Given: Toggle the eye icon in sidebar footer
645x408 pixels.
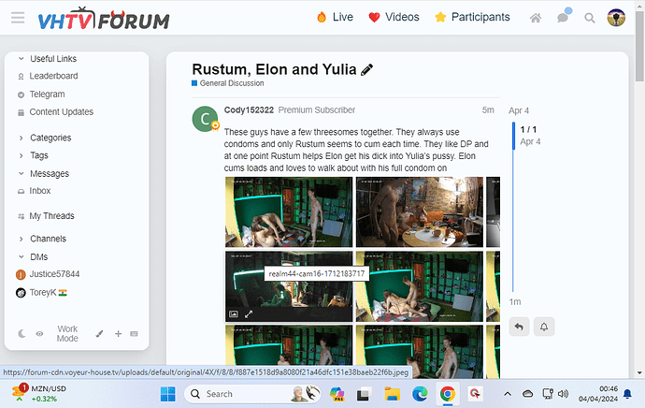Looking at the screenshot, I should [39, 333].
